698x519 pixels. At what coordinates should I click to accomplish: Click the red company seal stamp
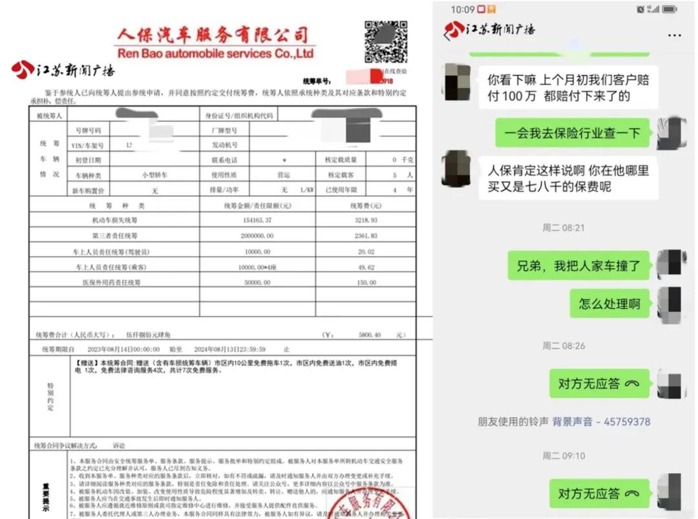[x=368, y=503]
